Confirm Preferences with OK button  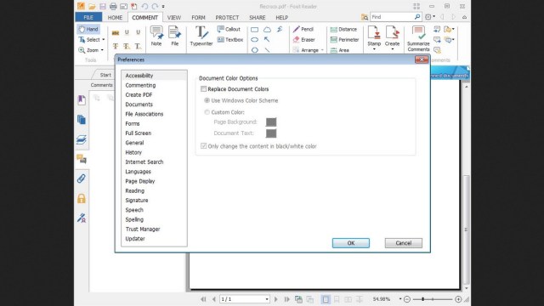[x=351, y=243]
